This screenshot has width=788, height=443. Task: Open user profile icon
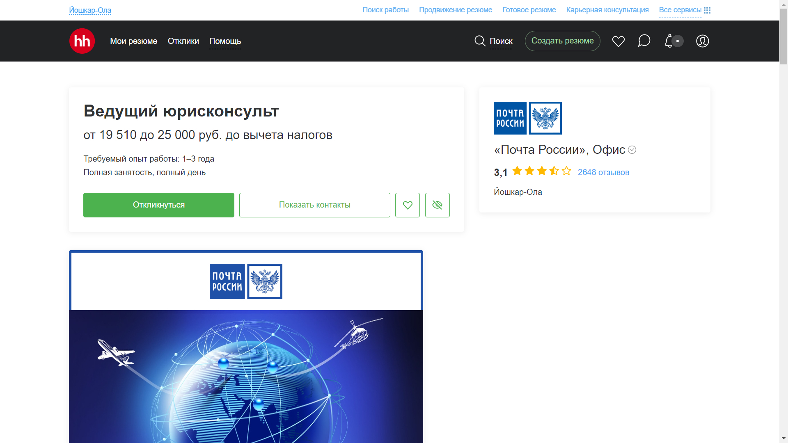pos(703,41)
